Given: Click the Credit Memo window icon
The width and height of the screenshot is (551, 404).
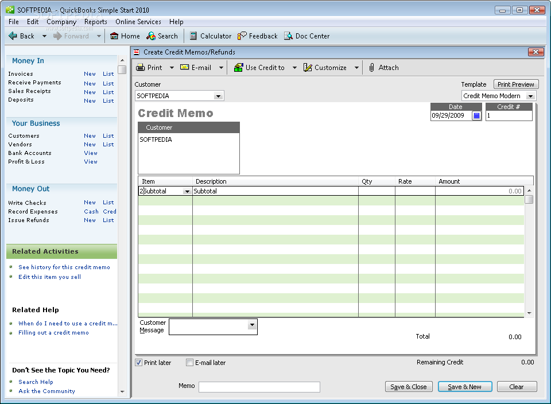Looking at the screenshot, I should coord(137,52).
